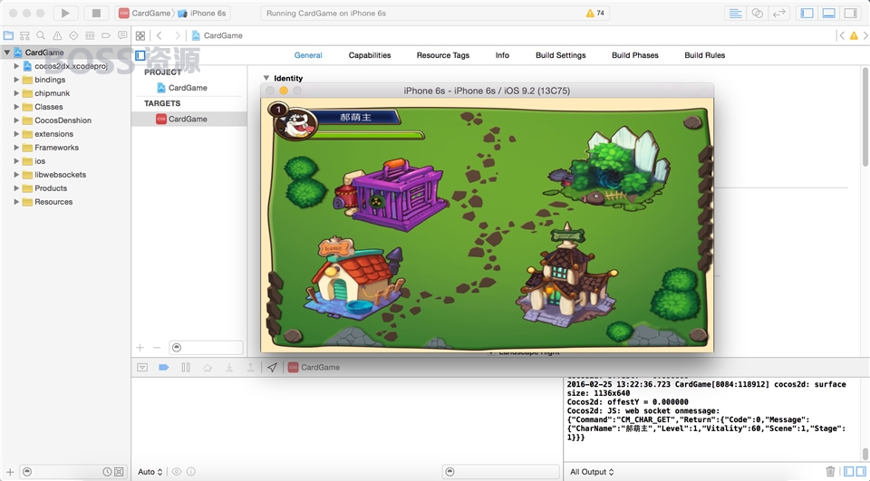
Task: Select the ios folder row
Action: [65, 161]
